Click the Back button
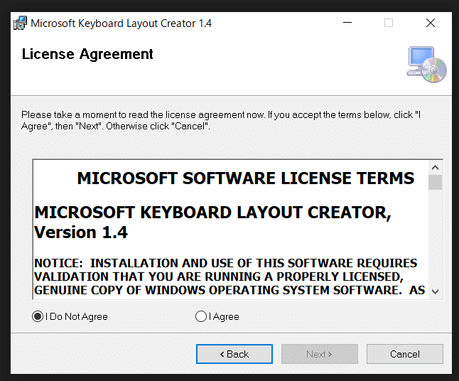This screenshot has height=381, width=459. point(234,354)
